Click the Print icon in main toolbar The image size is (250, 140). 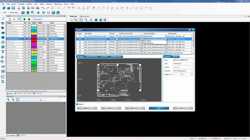click(37, 8)
